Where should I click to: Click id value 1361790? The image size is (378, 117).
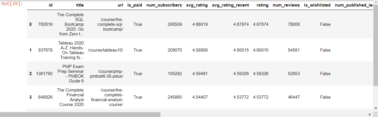[44, 74]
